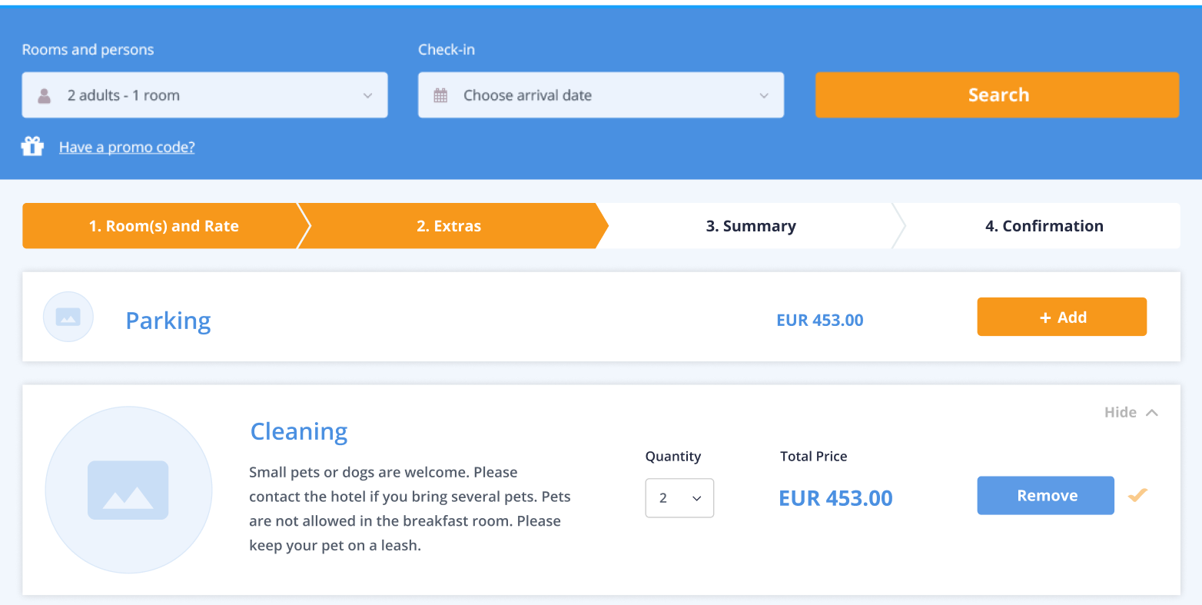Remove the Cleaning extra
Image resolution: width=1202 pixels, height=605 pixels.
(x=1045, y=496)
